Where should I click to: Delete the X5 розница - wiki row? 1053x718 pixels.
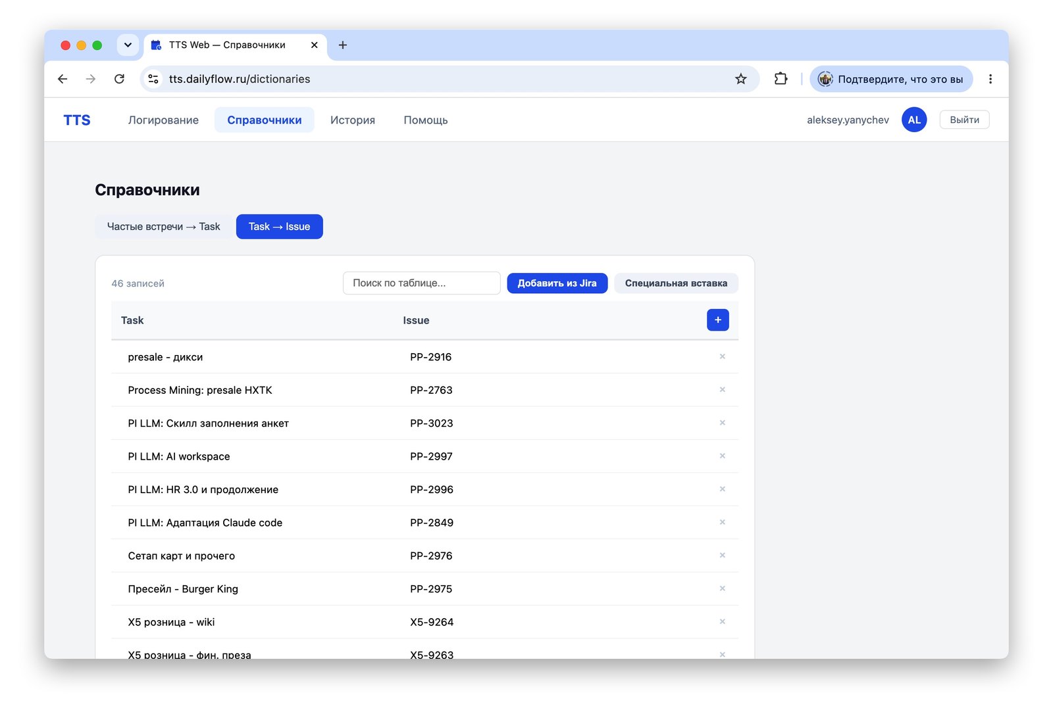tap(722, 621)
